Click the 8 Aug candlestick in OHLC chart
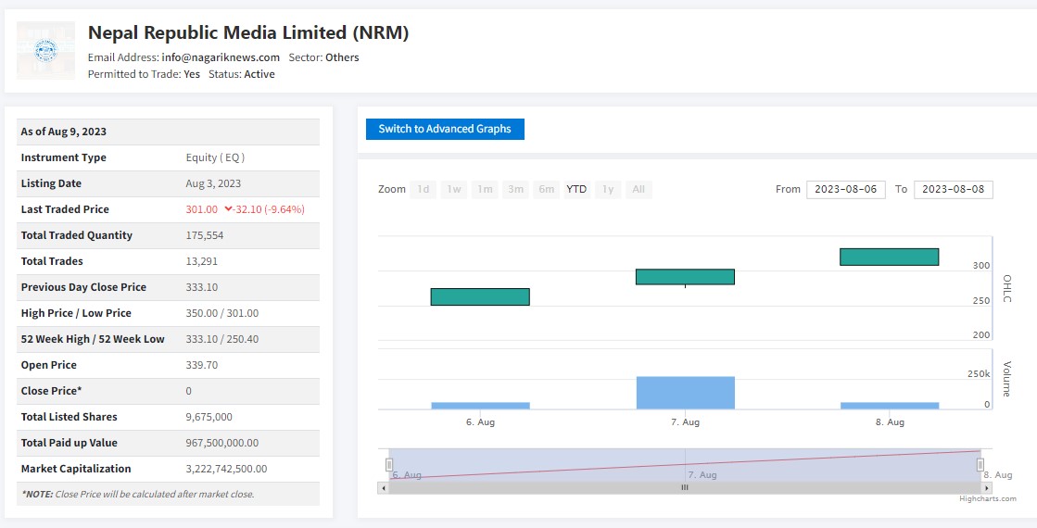The height and width of the screenshot is (528, 1037). [x=889, y=257]
